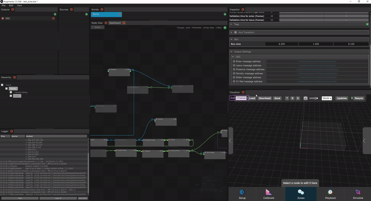The width and height of the screenshot is (371, 201).
Task: Add a new output with green plus
Action: [x=55, y=14]
